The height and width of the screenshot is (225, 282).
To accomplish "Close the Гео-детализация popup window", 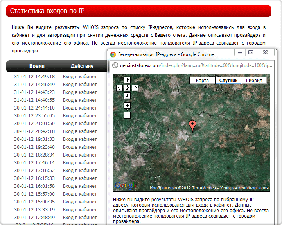I will click(267, 52).
